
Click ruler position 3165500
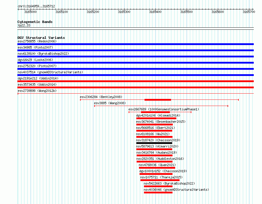(x=186, y=12)
